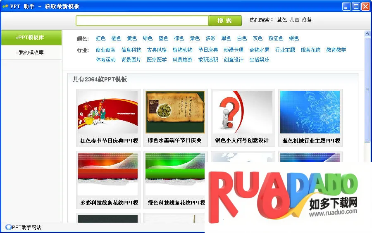Open the 绿色科技线条花纹 template thumbnail

click(175, 174)
